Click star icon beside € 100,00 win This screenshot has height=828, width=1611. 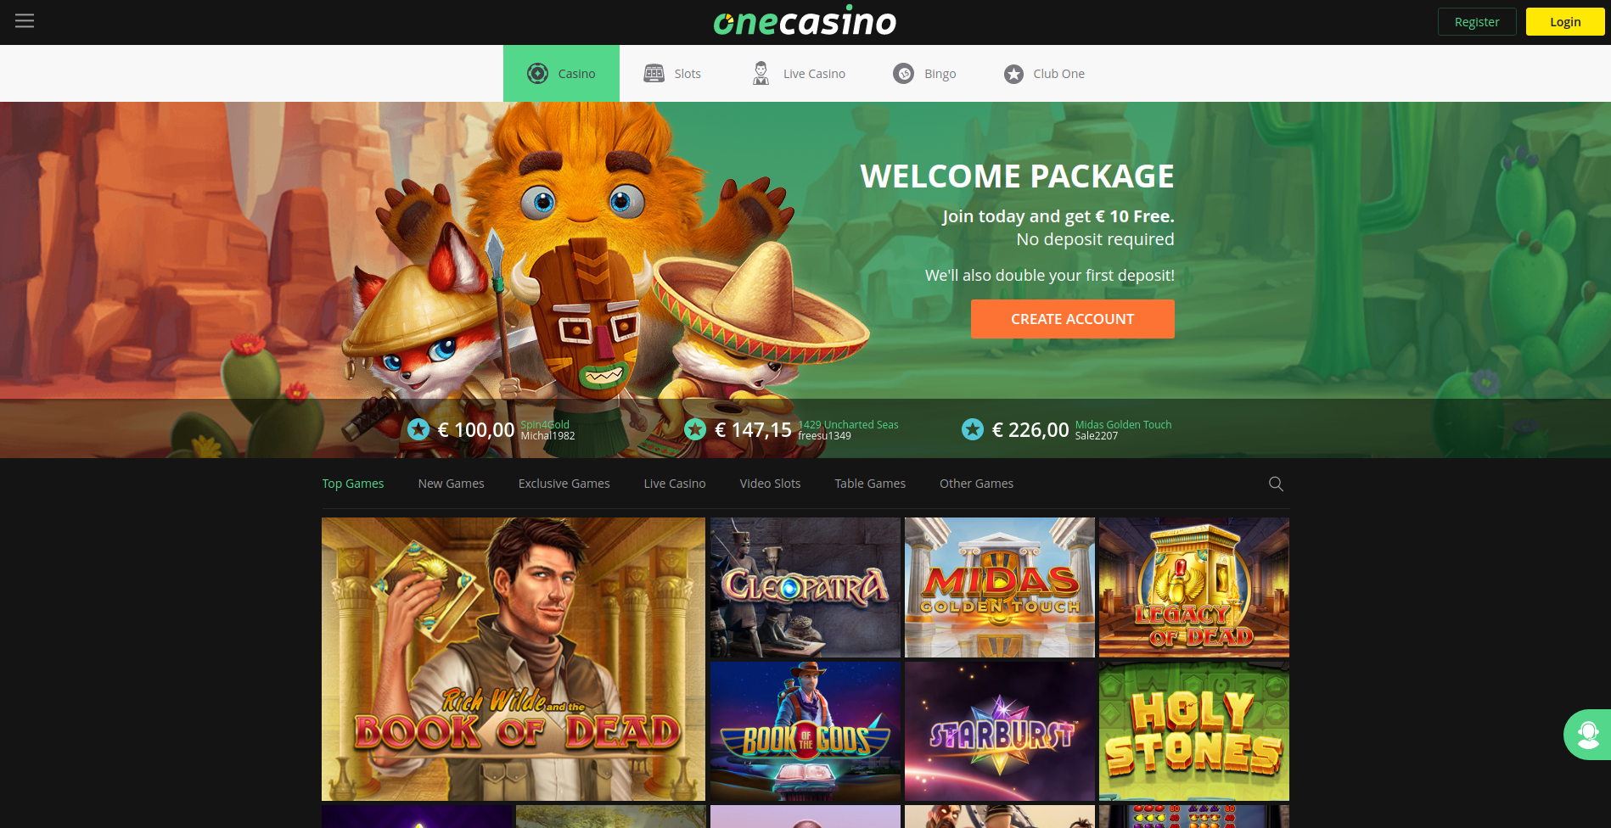coord(418,429)
